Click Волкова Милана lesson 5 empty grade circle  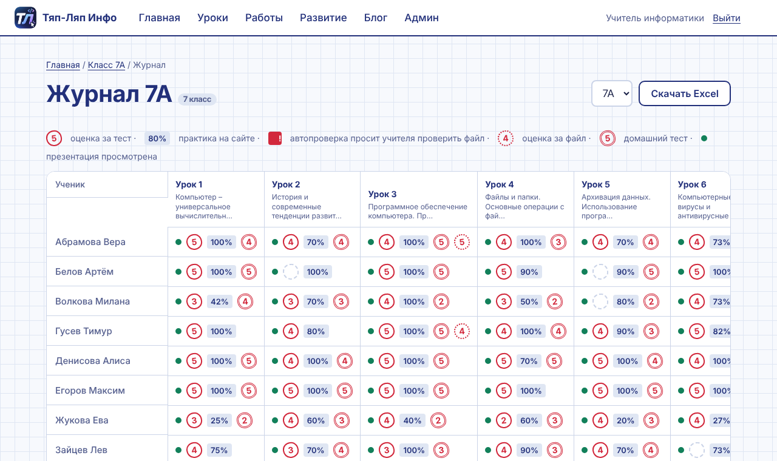600,301
